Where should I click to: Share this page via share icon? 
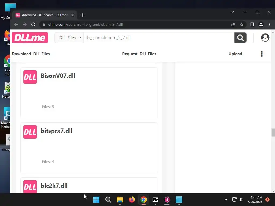pyautogui.click(x=233, y=24)
